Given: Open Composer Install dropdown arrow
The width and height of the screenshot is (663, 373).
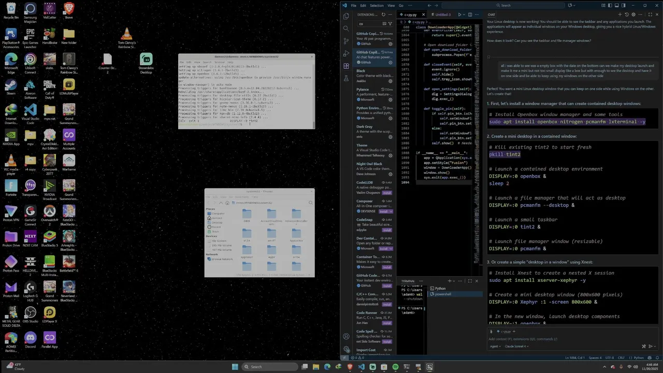Looking at the screenshot, I should point(391,211).
